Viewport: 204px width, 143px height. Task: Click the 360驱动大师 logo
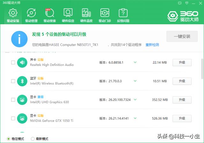tap(183, 16)
